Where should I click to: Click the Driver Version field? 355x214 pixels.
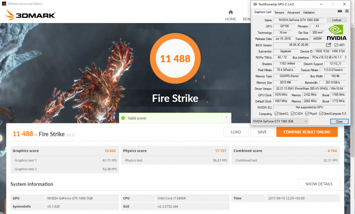[x=309, y=89]
